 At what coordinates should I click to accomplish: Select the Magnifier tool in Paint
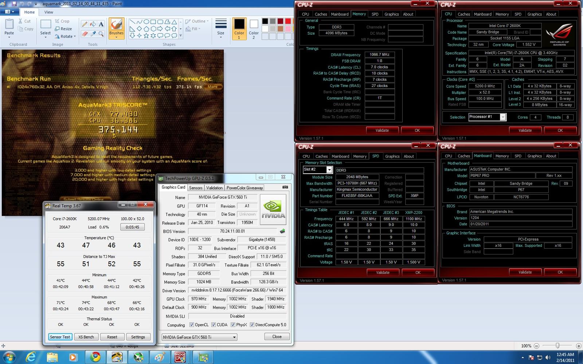pos(101,34)
